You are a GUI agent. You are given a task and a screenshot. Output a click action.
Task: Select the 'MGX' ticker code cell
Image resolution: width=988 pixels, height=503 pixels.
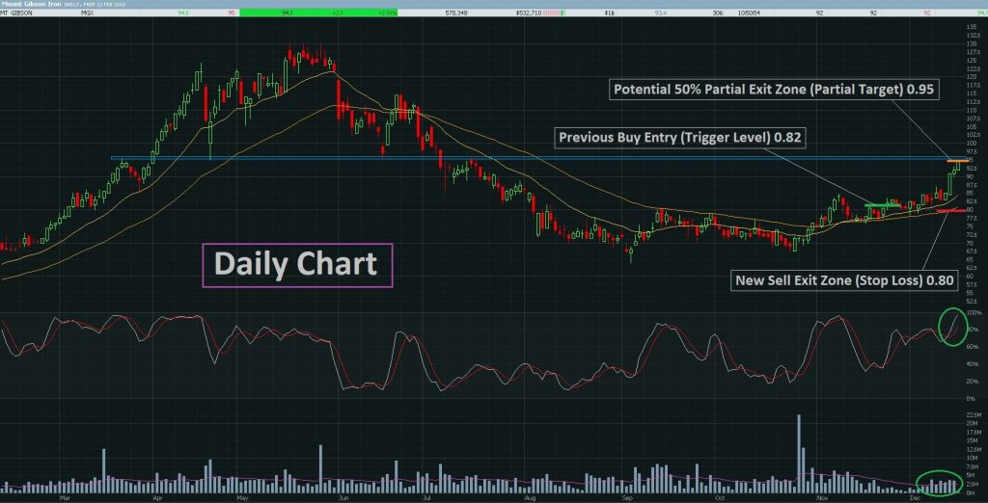[x=88, y=12]
